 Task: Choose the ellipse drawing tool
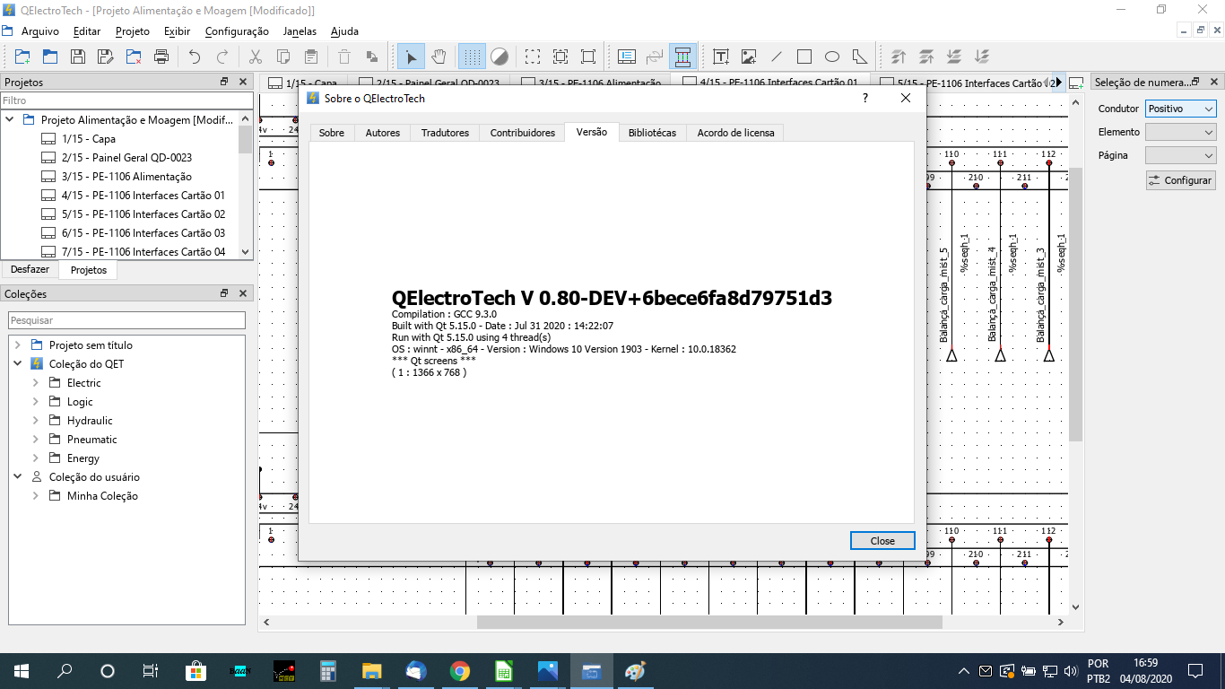tap(832, 57)
